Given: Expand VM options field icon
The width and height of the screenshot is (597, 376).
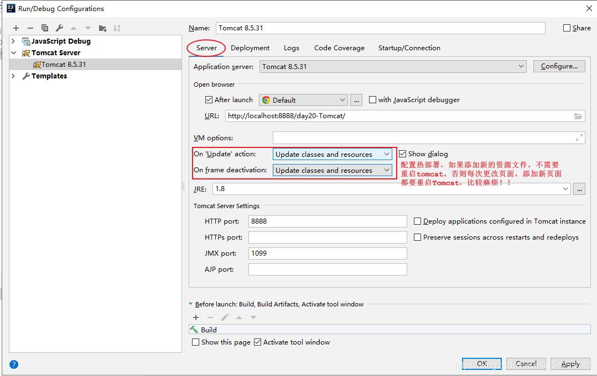Looking at the screenshot, I should coord(579,138).
